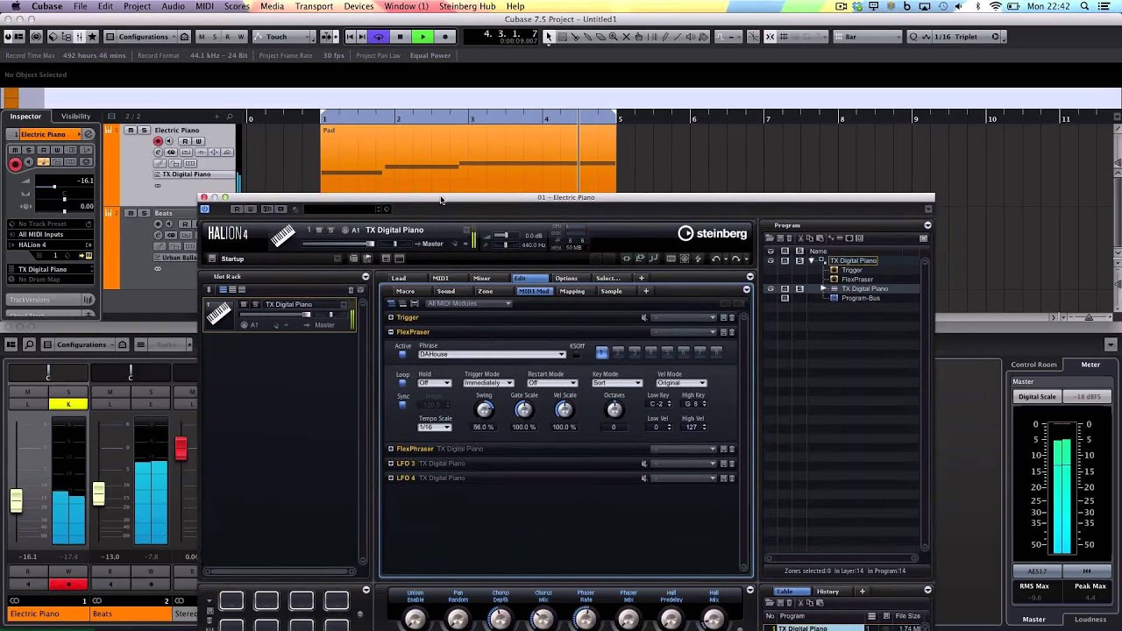The height and width of the screenshot is (631, 1122).
Task: Open the Trigger Mode dropdown
Action: (488, 383)
